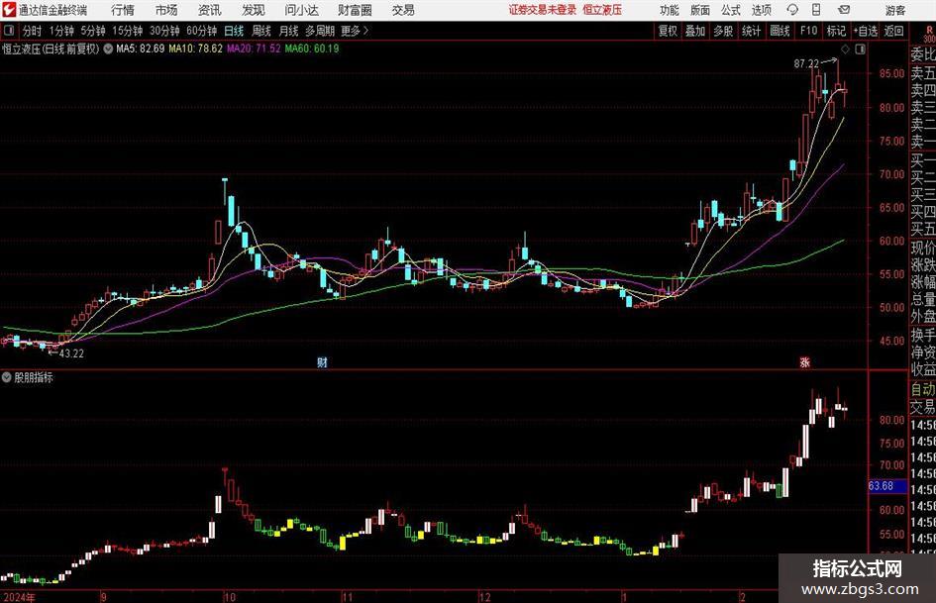Open the 交易 menu
Viewport: 936px width, 603px height.
[403, 10]
